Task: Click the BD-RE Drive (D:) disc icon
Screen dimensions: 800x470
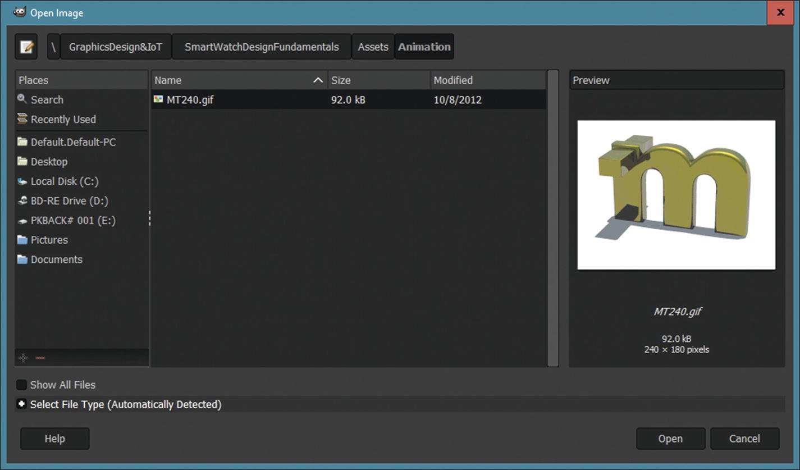Action: click(22, 201)
